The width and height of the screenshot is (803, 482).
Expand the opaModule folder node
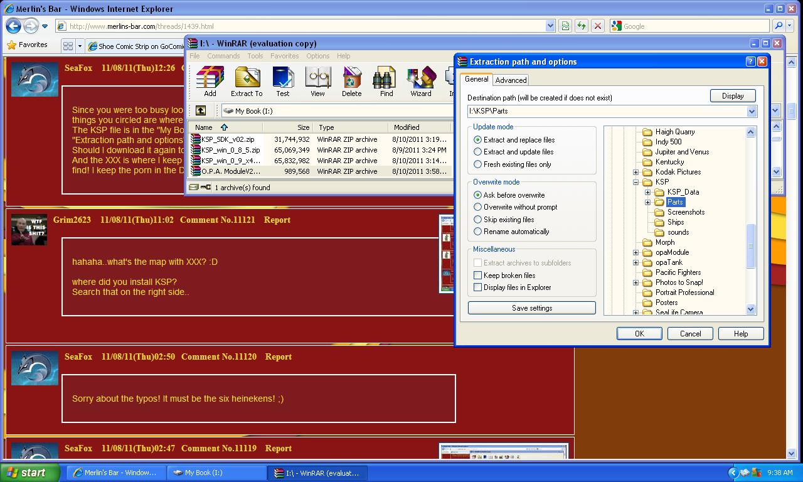point(635,252)
